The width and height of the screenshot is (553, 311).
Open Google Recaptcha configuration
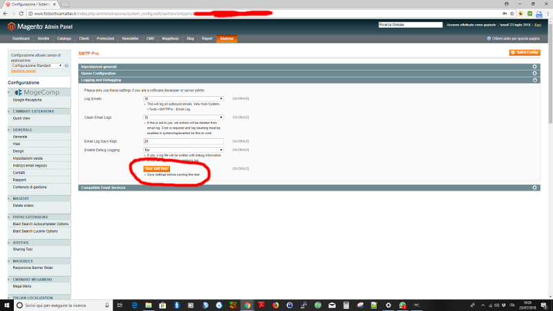[27, 100]
